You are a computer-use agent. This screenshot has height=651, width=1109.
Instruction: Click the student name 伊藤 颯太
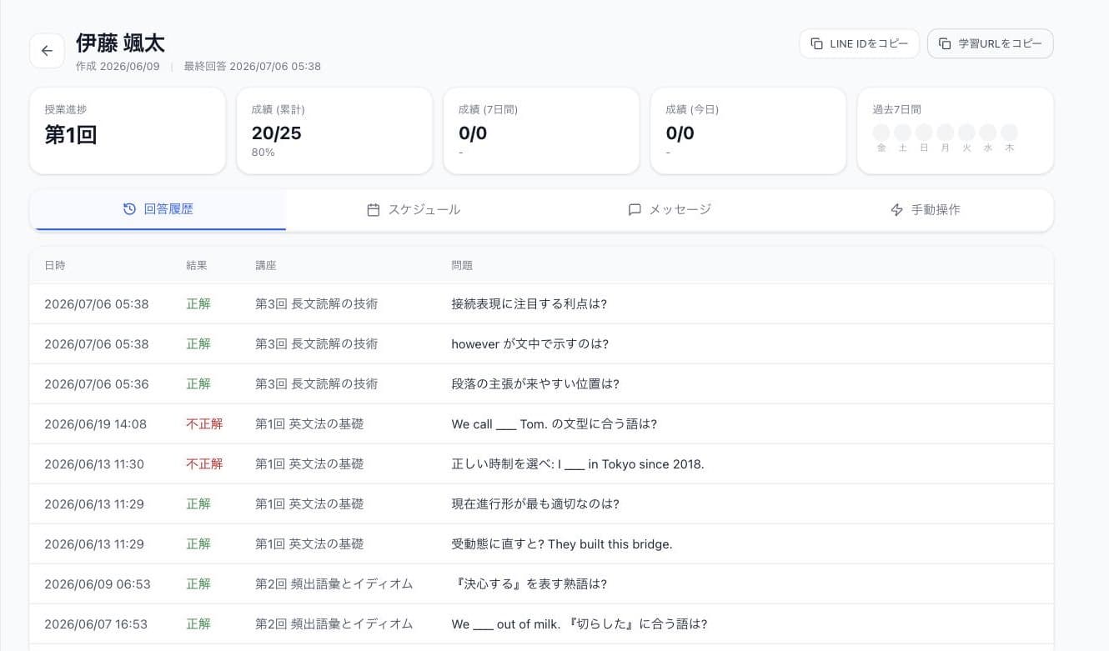(x=120, y=43)
